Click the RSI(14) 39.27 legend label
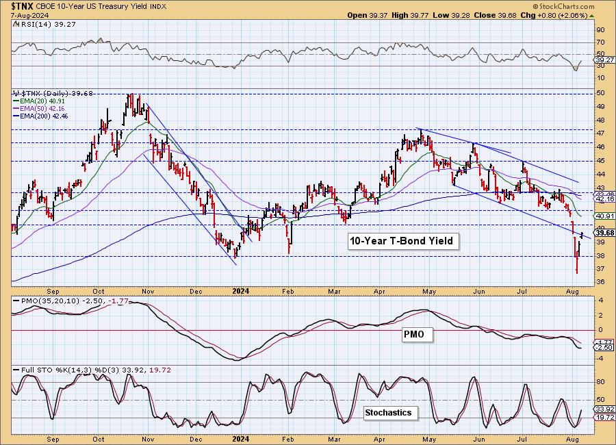Image resolution: width=616 pixels, height=445 pixels. tap(47, 24)
